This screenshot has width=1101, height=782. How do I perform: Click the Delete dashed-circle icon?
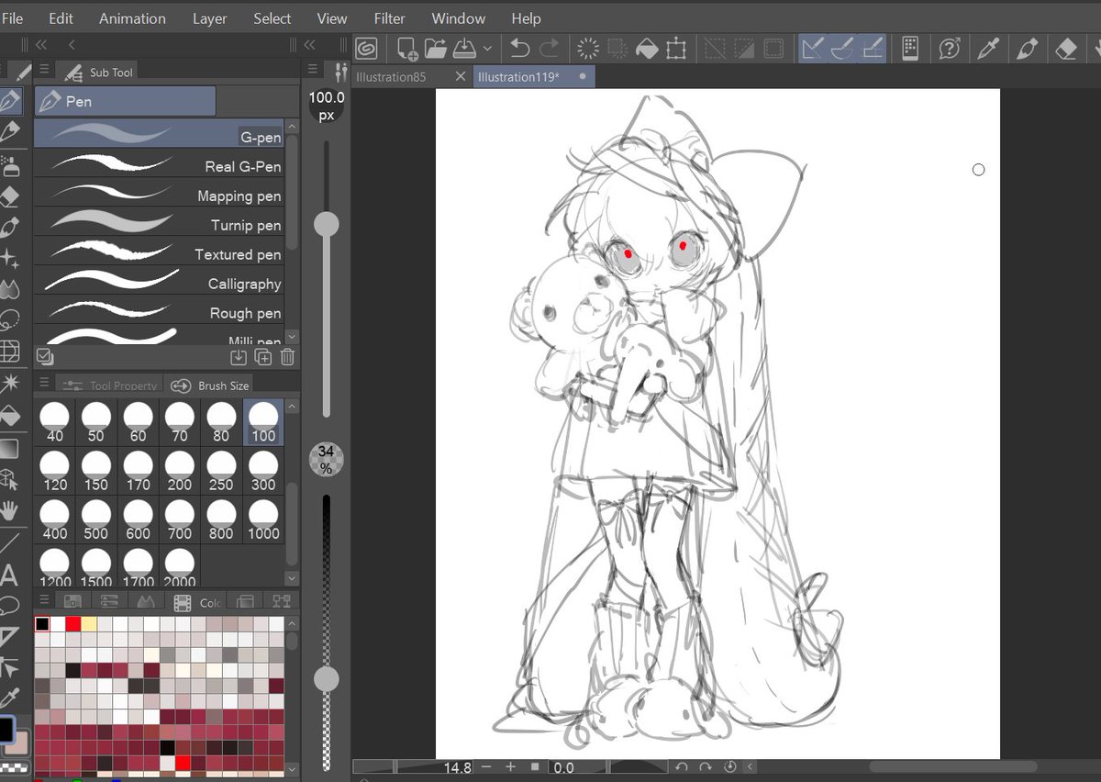pos(587,48)
